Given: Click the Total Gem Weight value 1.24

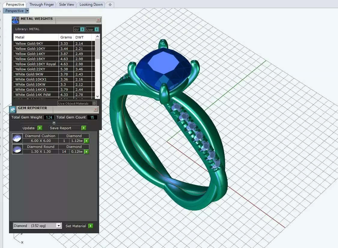Looking at the screenshot, I should [x=49, y=117].
